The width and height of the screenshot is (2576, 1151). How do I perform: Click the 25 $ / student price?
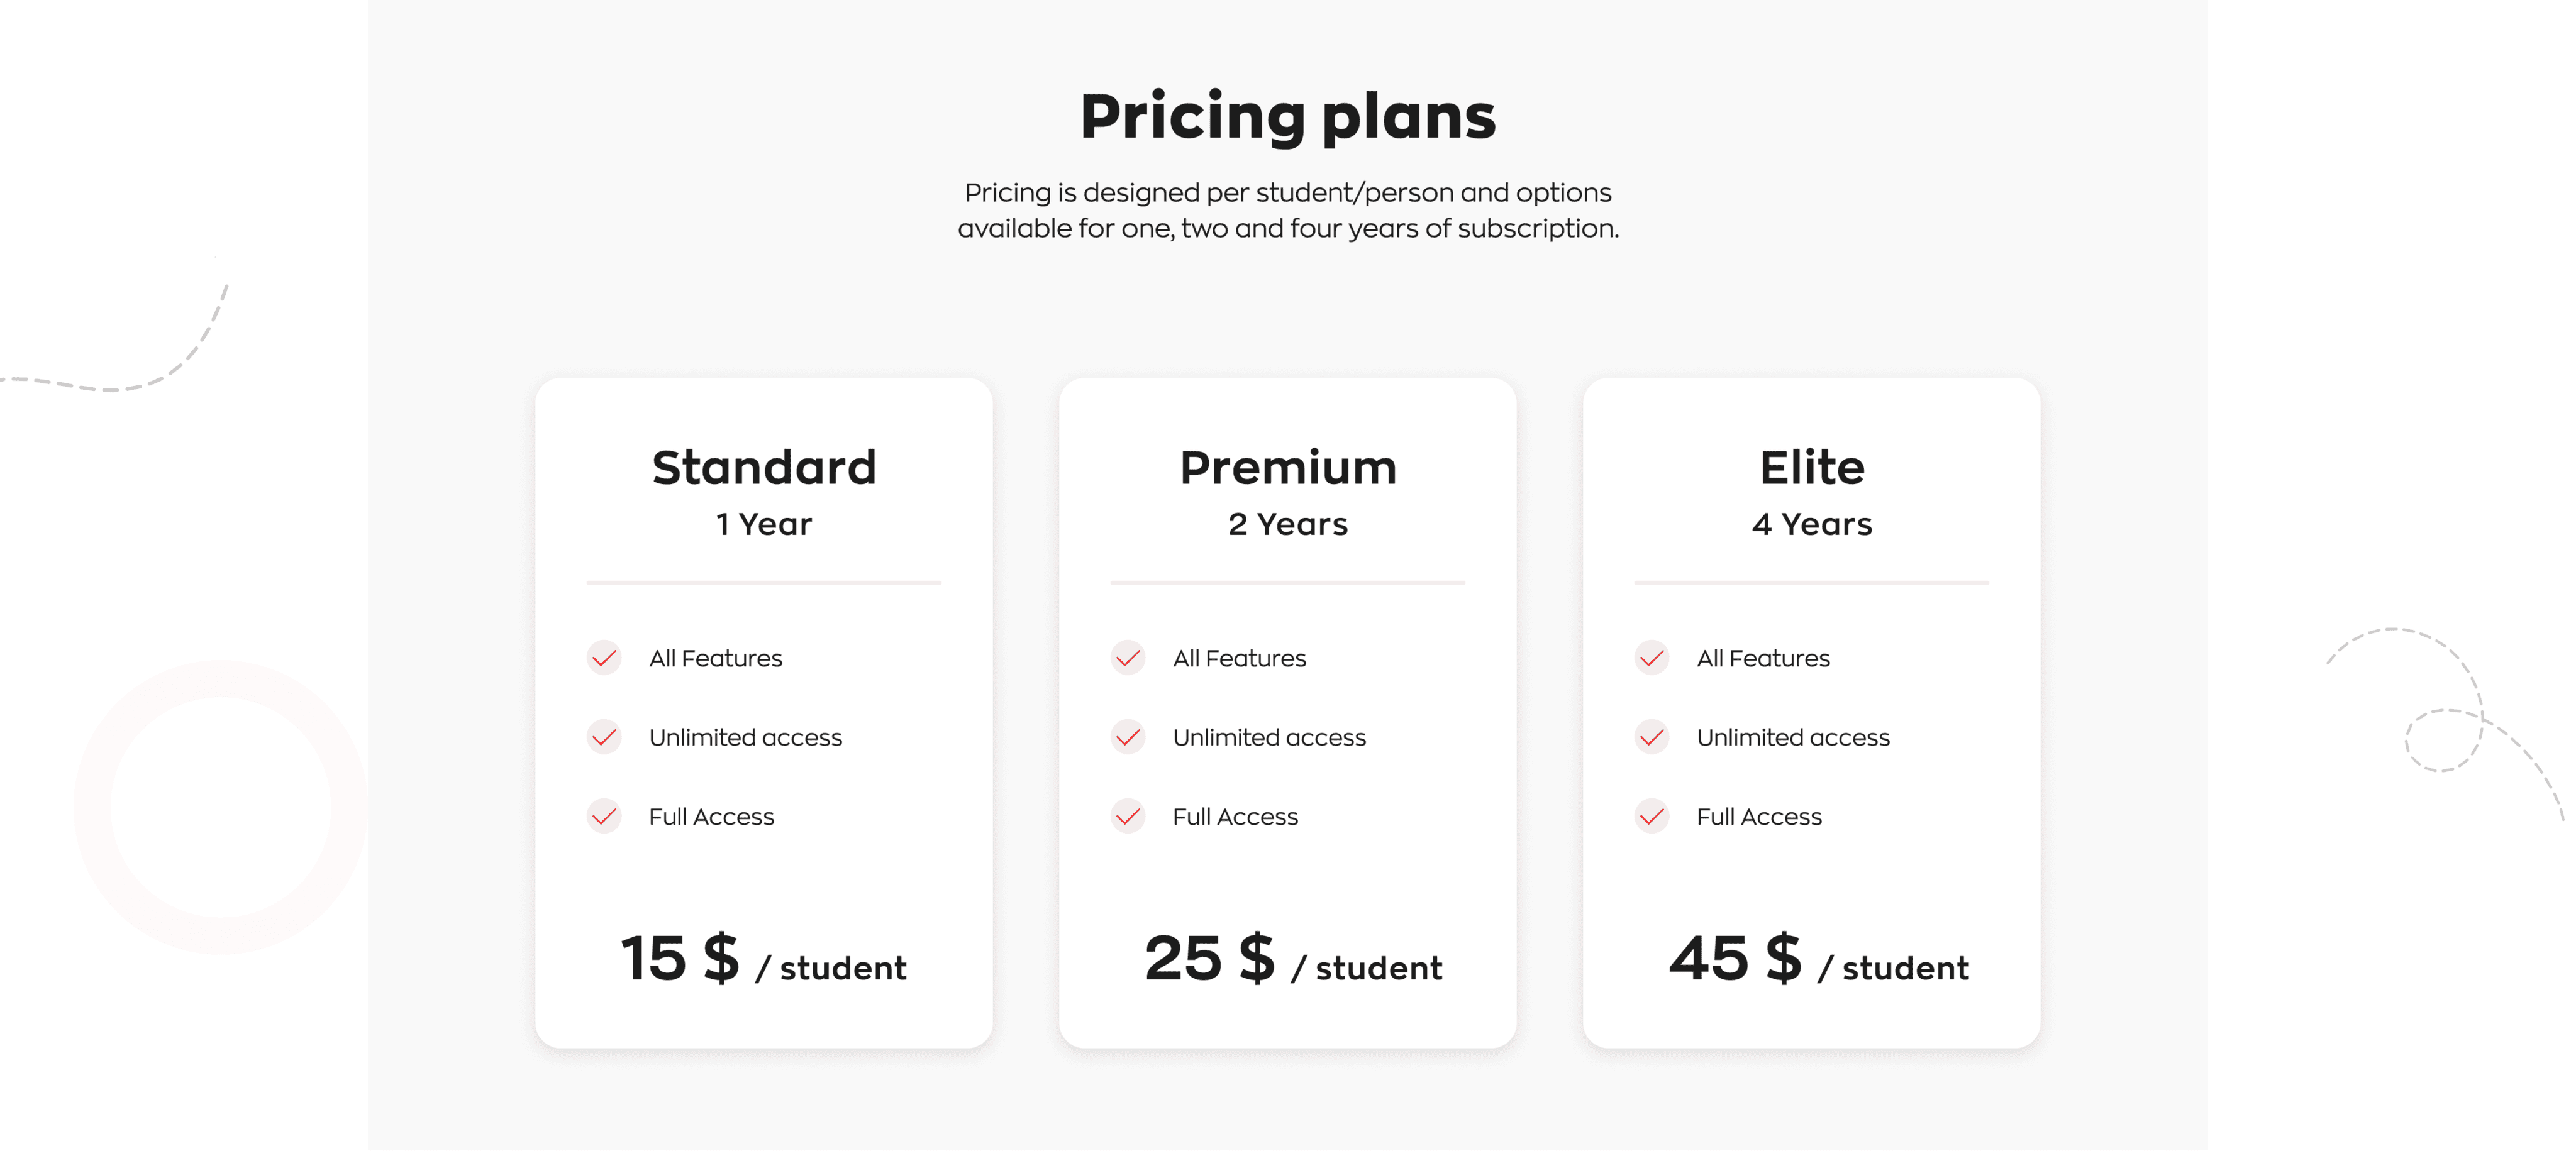pyautogui.click(x=1293, y=959)
